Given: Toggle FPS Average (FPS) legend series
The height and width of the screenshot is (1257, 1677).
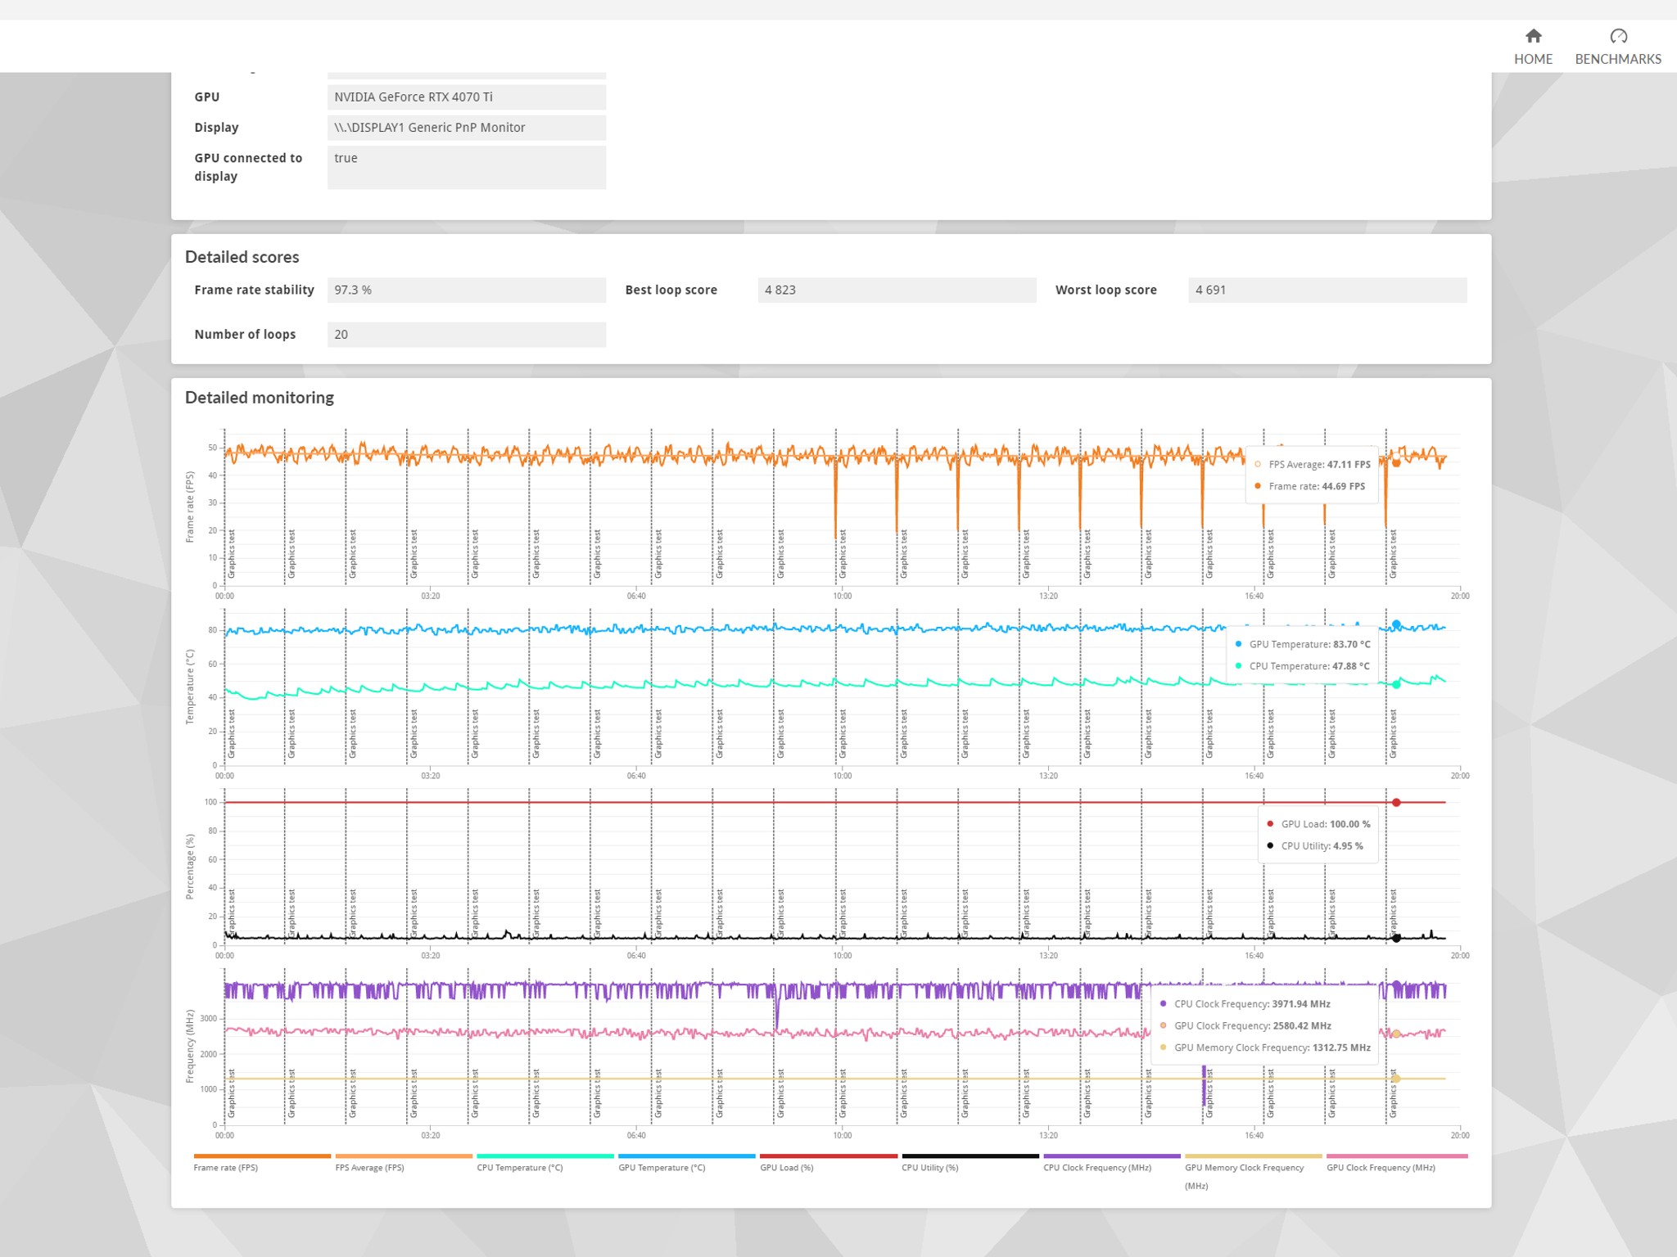Looking at the screenshot, I should pyautogui.click(x=404, y=1163).
